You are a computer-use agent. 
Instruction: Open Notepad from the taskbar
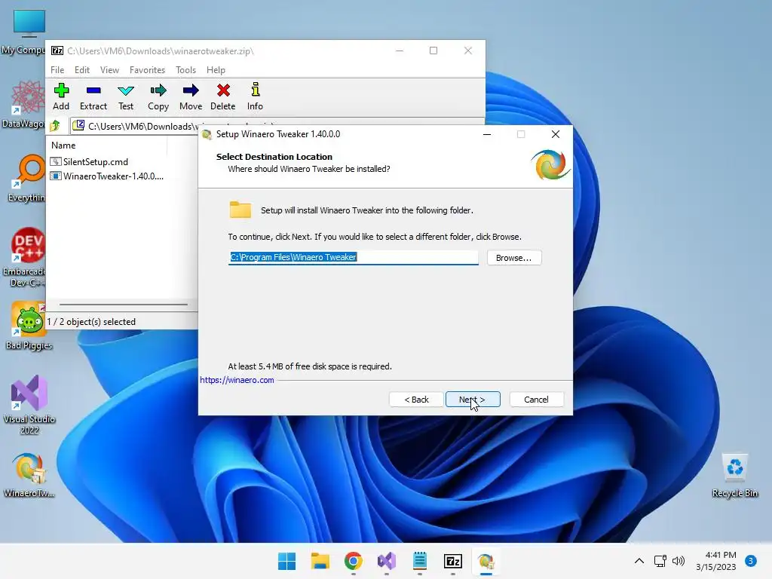click(x=419, y=561)
